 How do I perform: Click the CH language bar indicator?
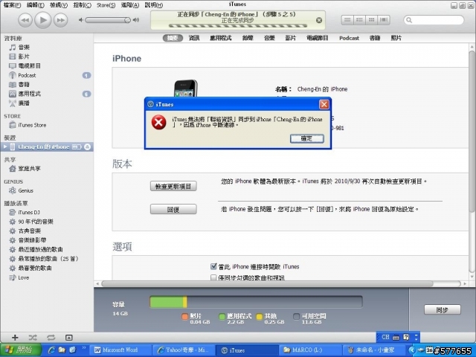click(385, 337)
